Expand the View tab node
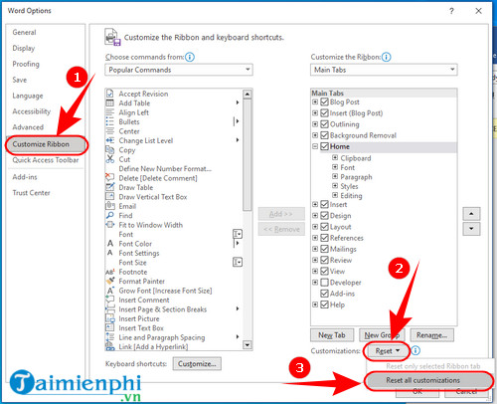Image resolution: width=497 pixels, height=404 pixels. pyautogui.click(x=315, y=271)
